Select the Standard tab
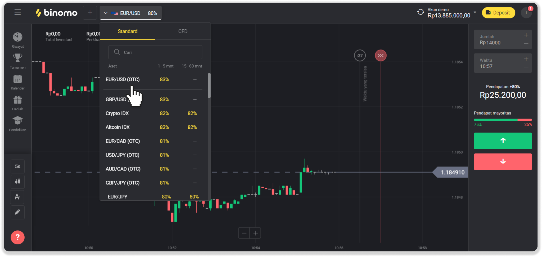542x257 pixels. [x=128, y=31]
